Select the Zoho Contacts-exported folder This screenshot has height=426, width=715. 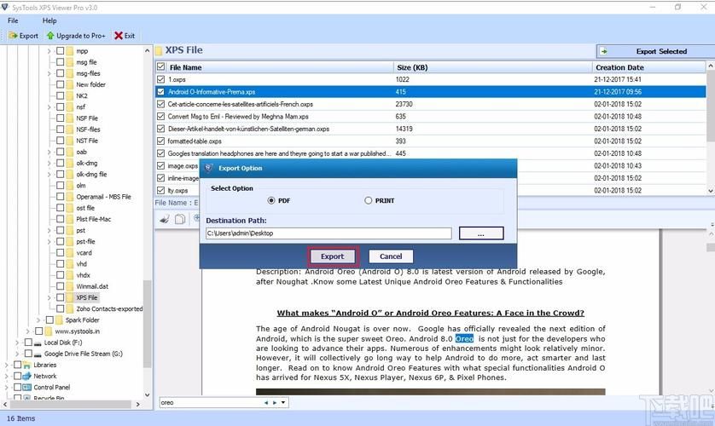(x=109, y=309)
